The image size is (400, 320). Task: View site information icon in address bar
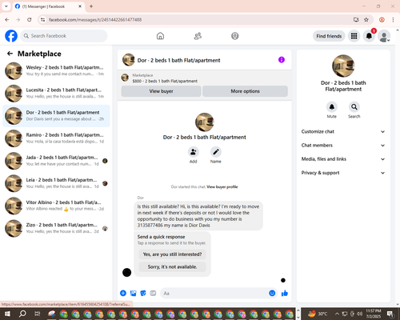click(42, 20)
